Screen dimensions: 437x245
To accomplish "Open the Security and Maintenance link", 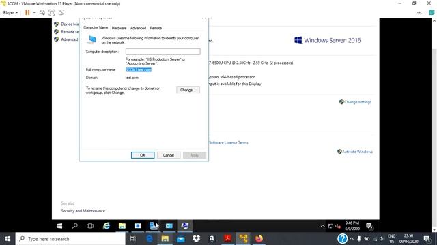I will tap(83, 211).
